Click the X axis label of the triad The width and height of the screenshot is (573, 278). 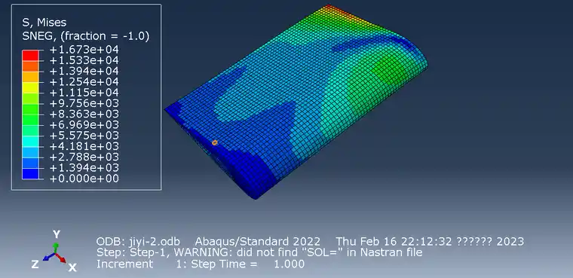point(72,267)
